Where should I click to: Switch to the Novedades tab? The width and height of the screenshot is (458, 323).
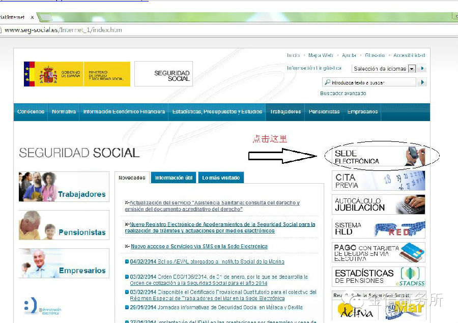point(132,178)
